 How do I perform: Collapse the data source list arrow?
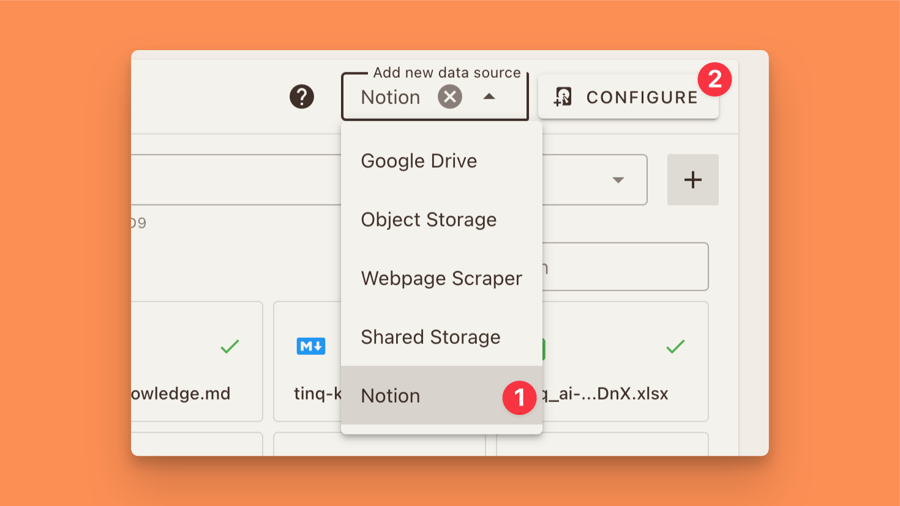click(489, 97)
